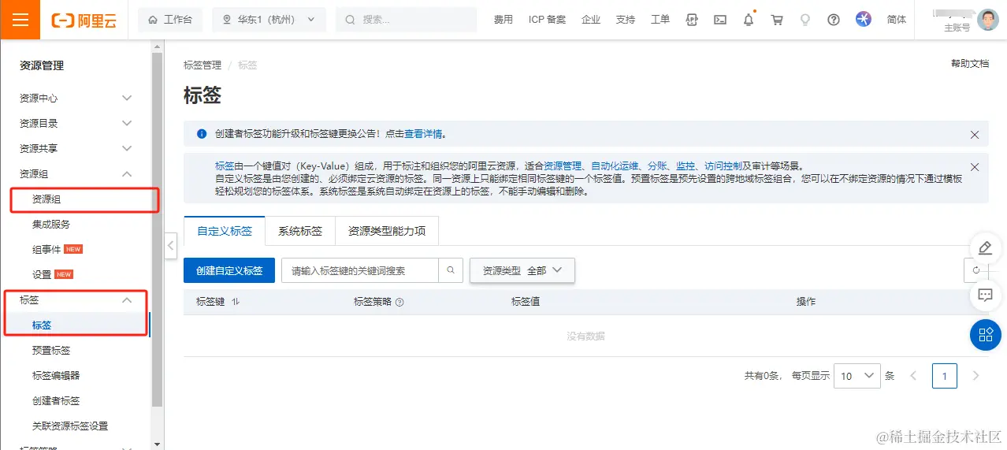Switch to the 系统标签 tab
The width and height of the screenshot is (1007, 450).
click(x=300, y=231)
